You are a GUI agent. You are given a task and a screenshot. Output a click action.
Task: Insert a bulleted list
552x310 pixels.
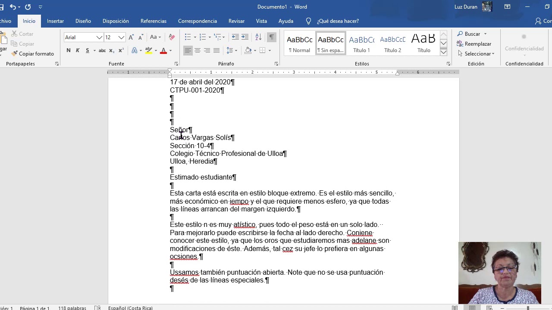coord(188,37)
